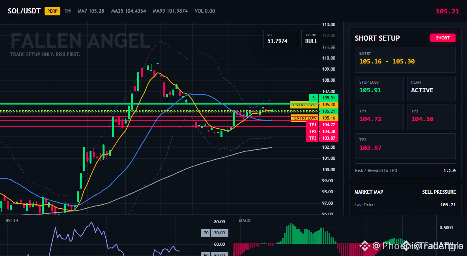Click the STOP LOSS 105.91 card
467x256 pixels.
pos(379,88)
